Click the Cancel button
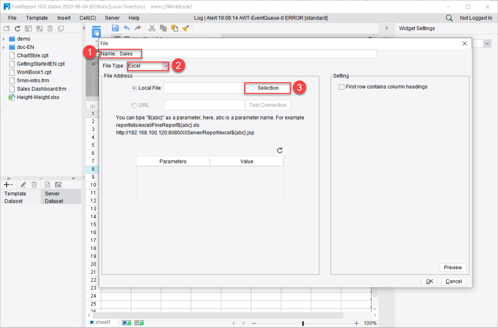This screenshot has width=498, height=328. coord(454,281)
